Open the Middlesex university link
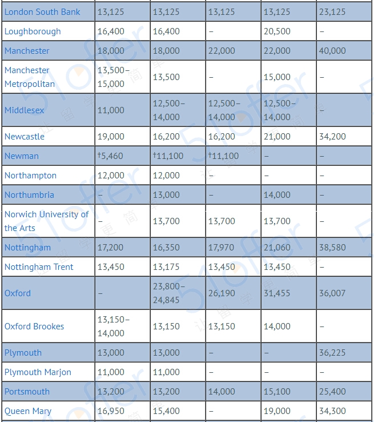 click(25, 110)
